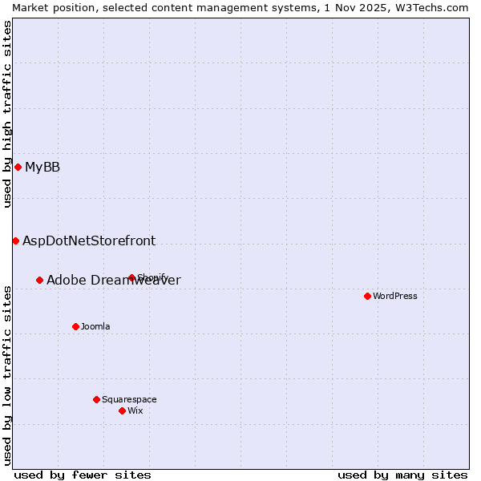Click the WordPress text label
481x481 pixels.
(395, 297)
